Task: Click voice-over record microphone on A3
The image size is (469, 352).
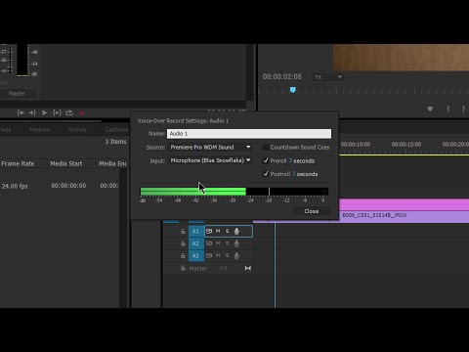Action: 236,256
